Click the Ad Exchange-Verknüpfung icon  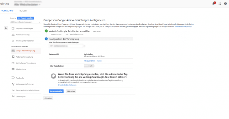13,63
